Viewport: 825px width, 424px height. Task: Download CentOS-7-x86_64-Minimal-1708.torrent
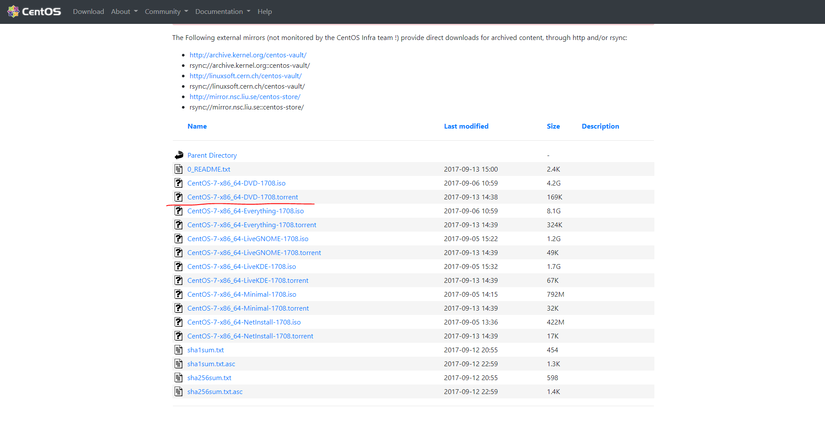coord(248,308)
